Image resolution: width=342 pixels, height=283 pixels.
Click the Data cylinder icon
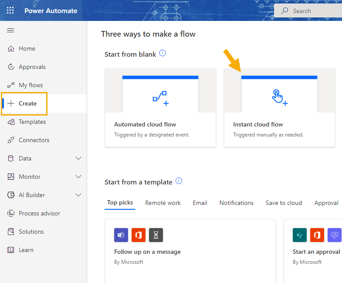pyautogui.click(x=11, y=158)
